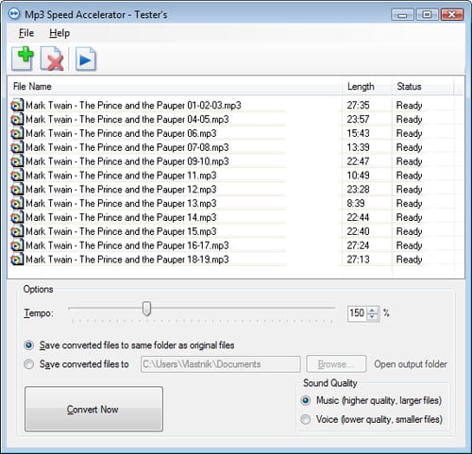
Task: Select 'The Prince and the Pauper 14.mp3' file name
Action: pyautogui.click(x=121, y=217)
